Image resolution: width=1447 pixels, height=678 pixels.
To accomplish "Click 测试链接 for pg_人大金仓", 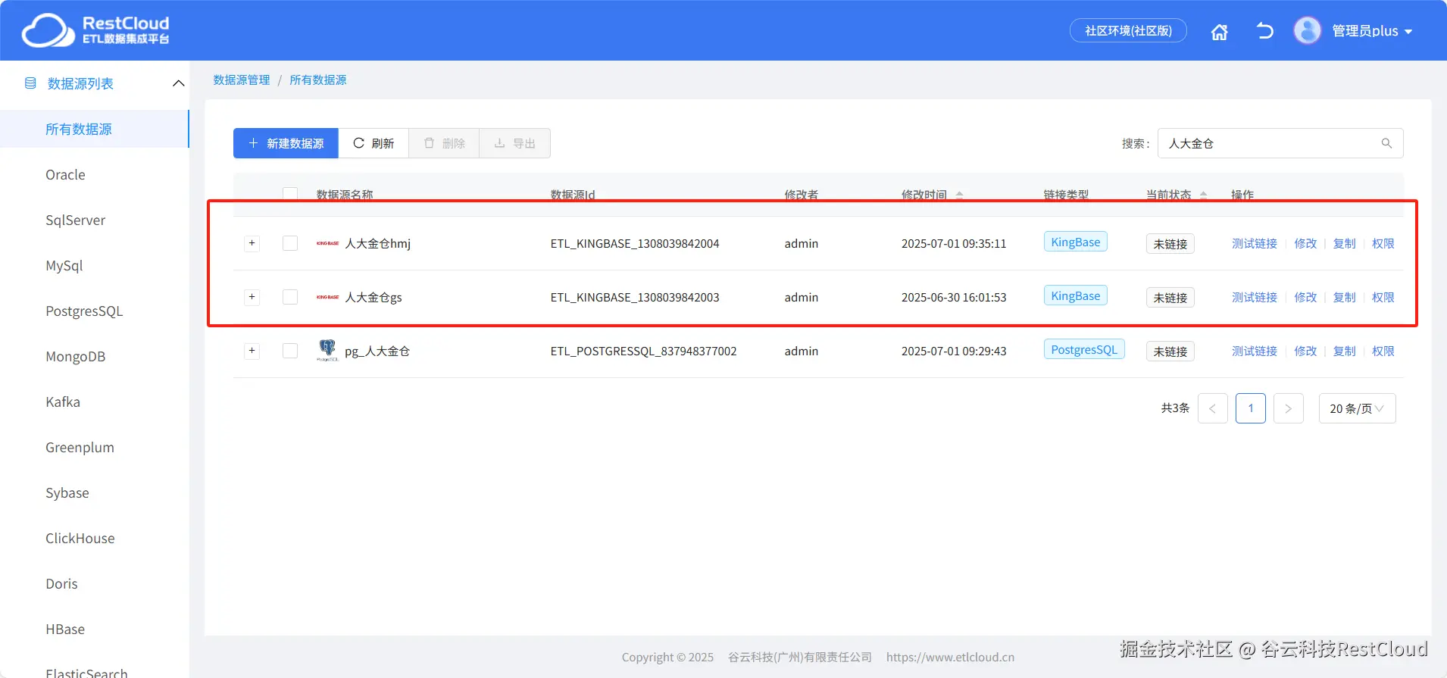I will tap(1255, 351).
